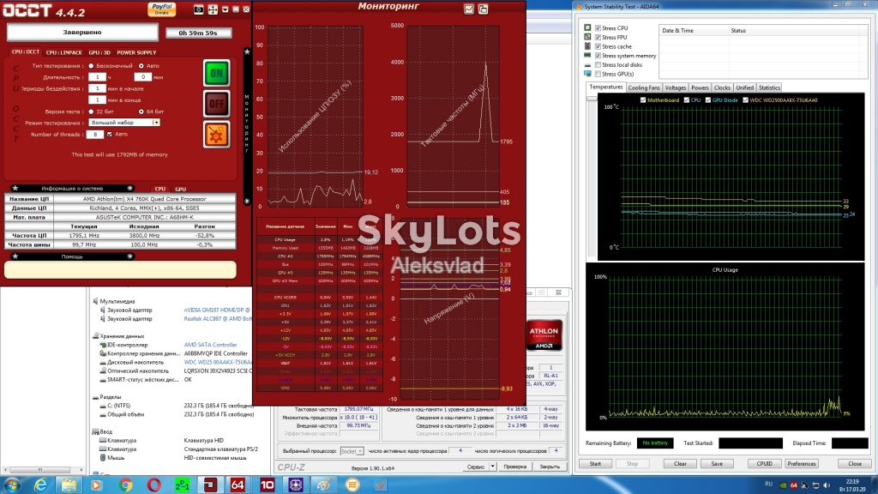878x494 pixels.
Task: Open the Cooling Fans tab in AIDA64
Action: 644,88
